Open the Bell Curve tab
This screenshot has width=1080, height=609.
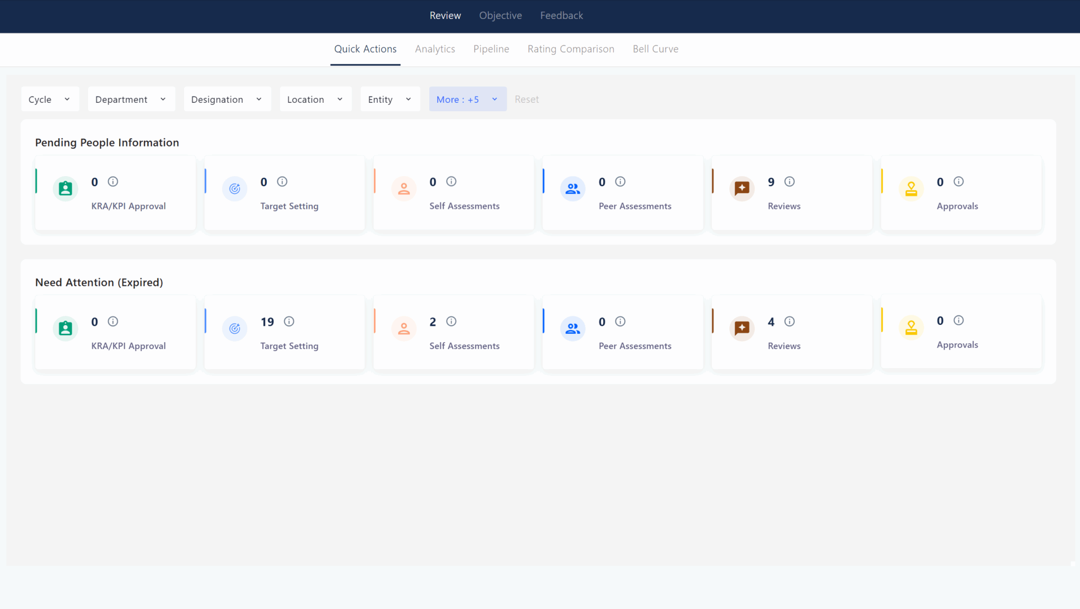tap(655, 49)
